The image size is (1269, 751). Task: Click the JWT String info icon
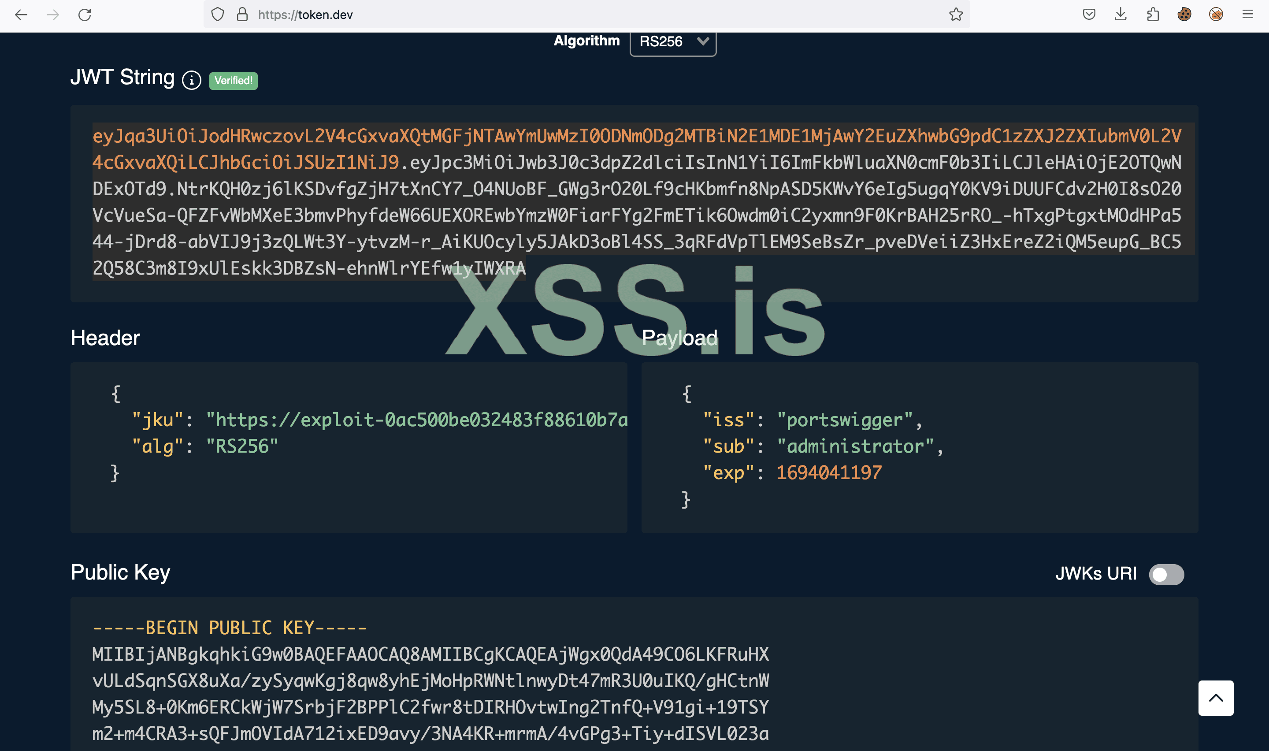click(192, 80)
